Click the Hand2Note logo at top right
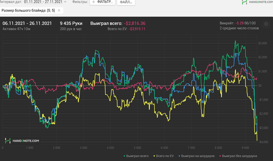273x161 pixels. click(257, 2)
